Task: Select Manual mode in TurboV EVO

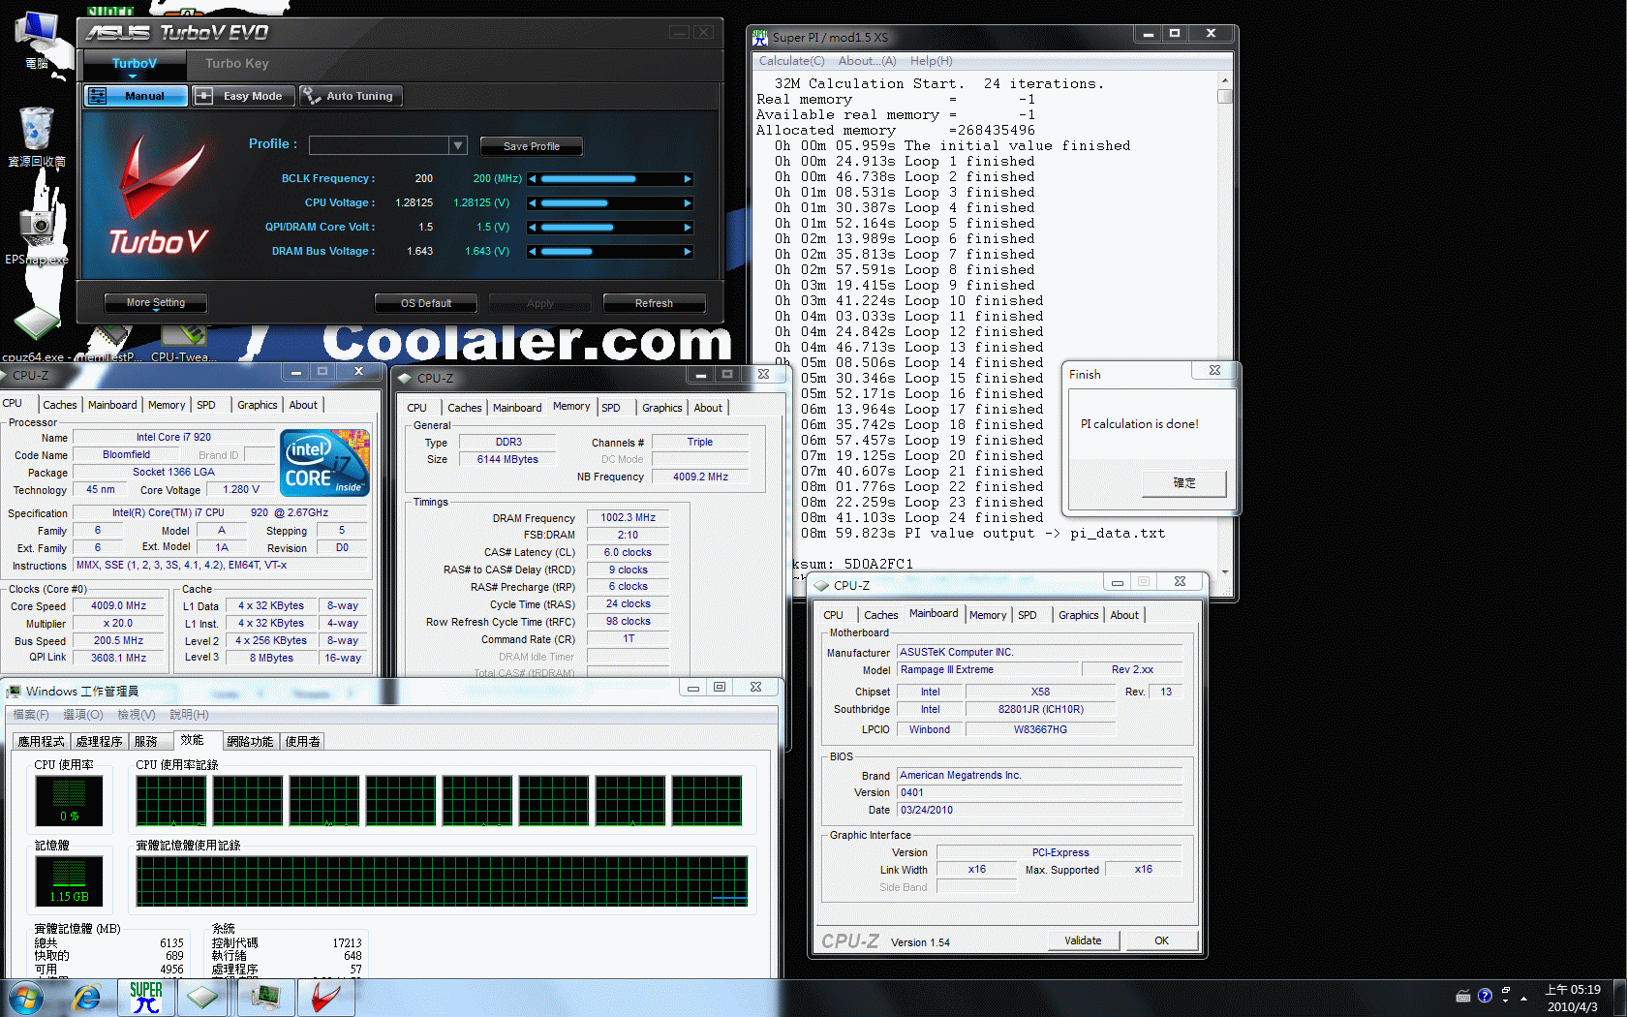Action: [136, 96]
